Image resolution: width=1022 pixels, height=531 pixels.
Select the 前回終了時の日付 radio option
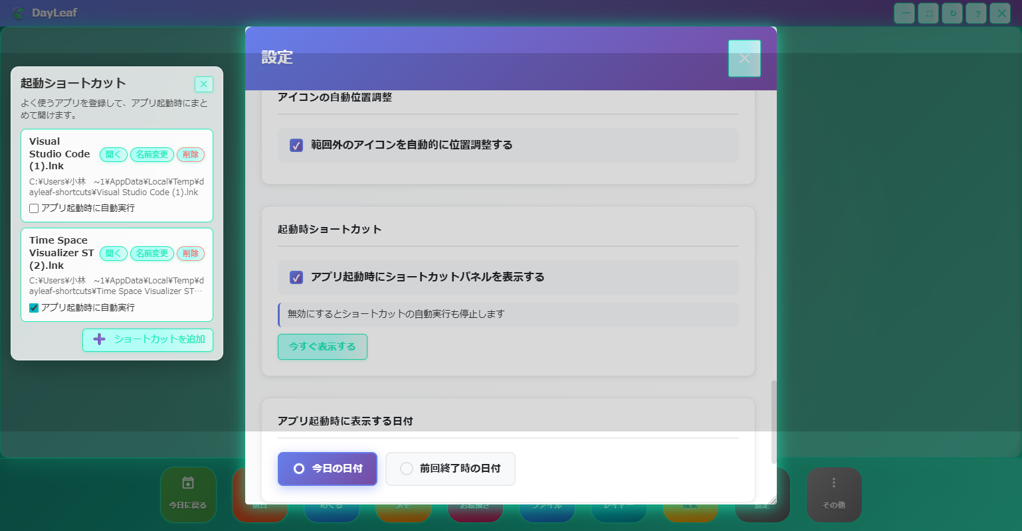(407, 469)
